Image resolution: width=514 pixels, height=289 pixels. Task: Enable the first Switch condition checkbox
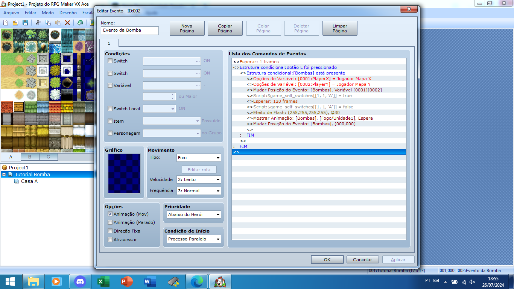(110, 61)
